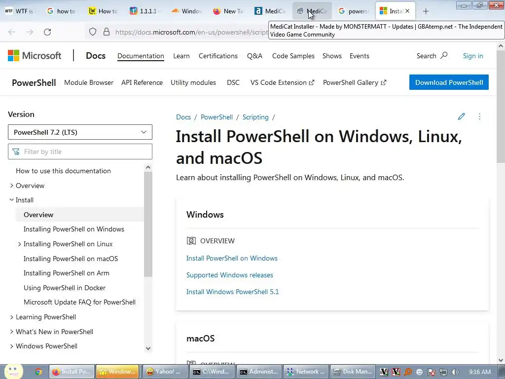505x379 pixels.
Task: Expand the Learning PowerShell node
Action: [x=12, y=317]
